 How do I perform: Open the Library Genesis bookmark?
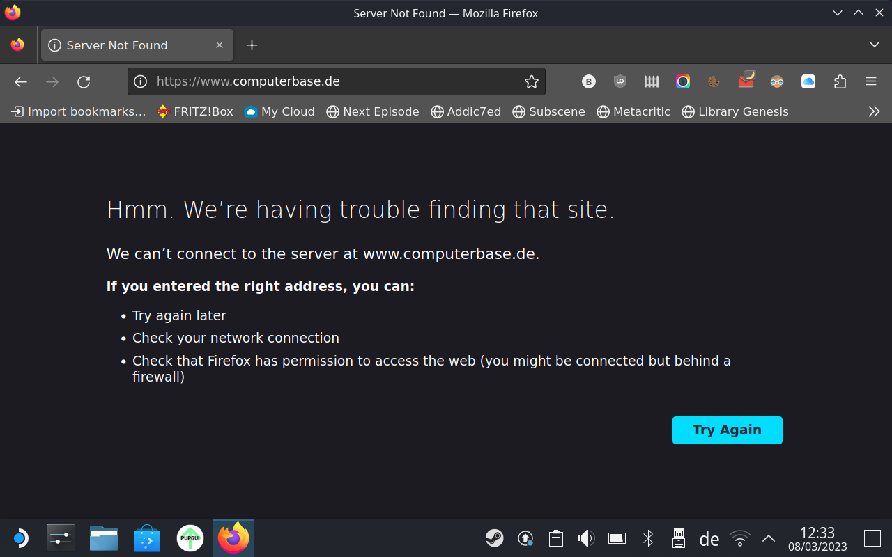pyautogui.click(x=735, y=111)
